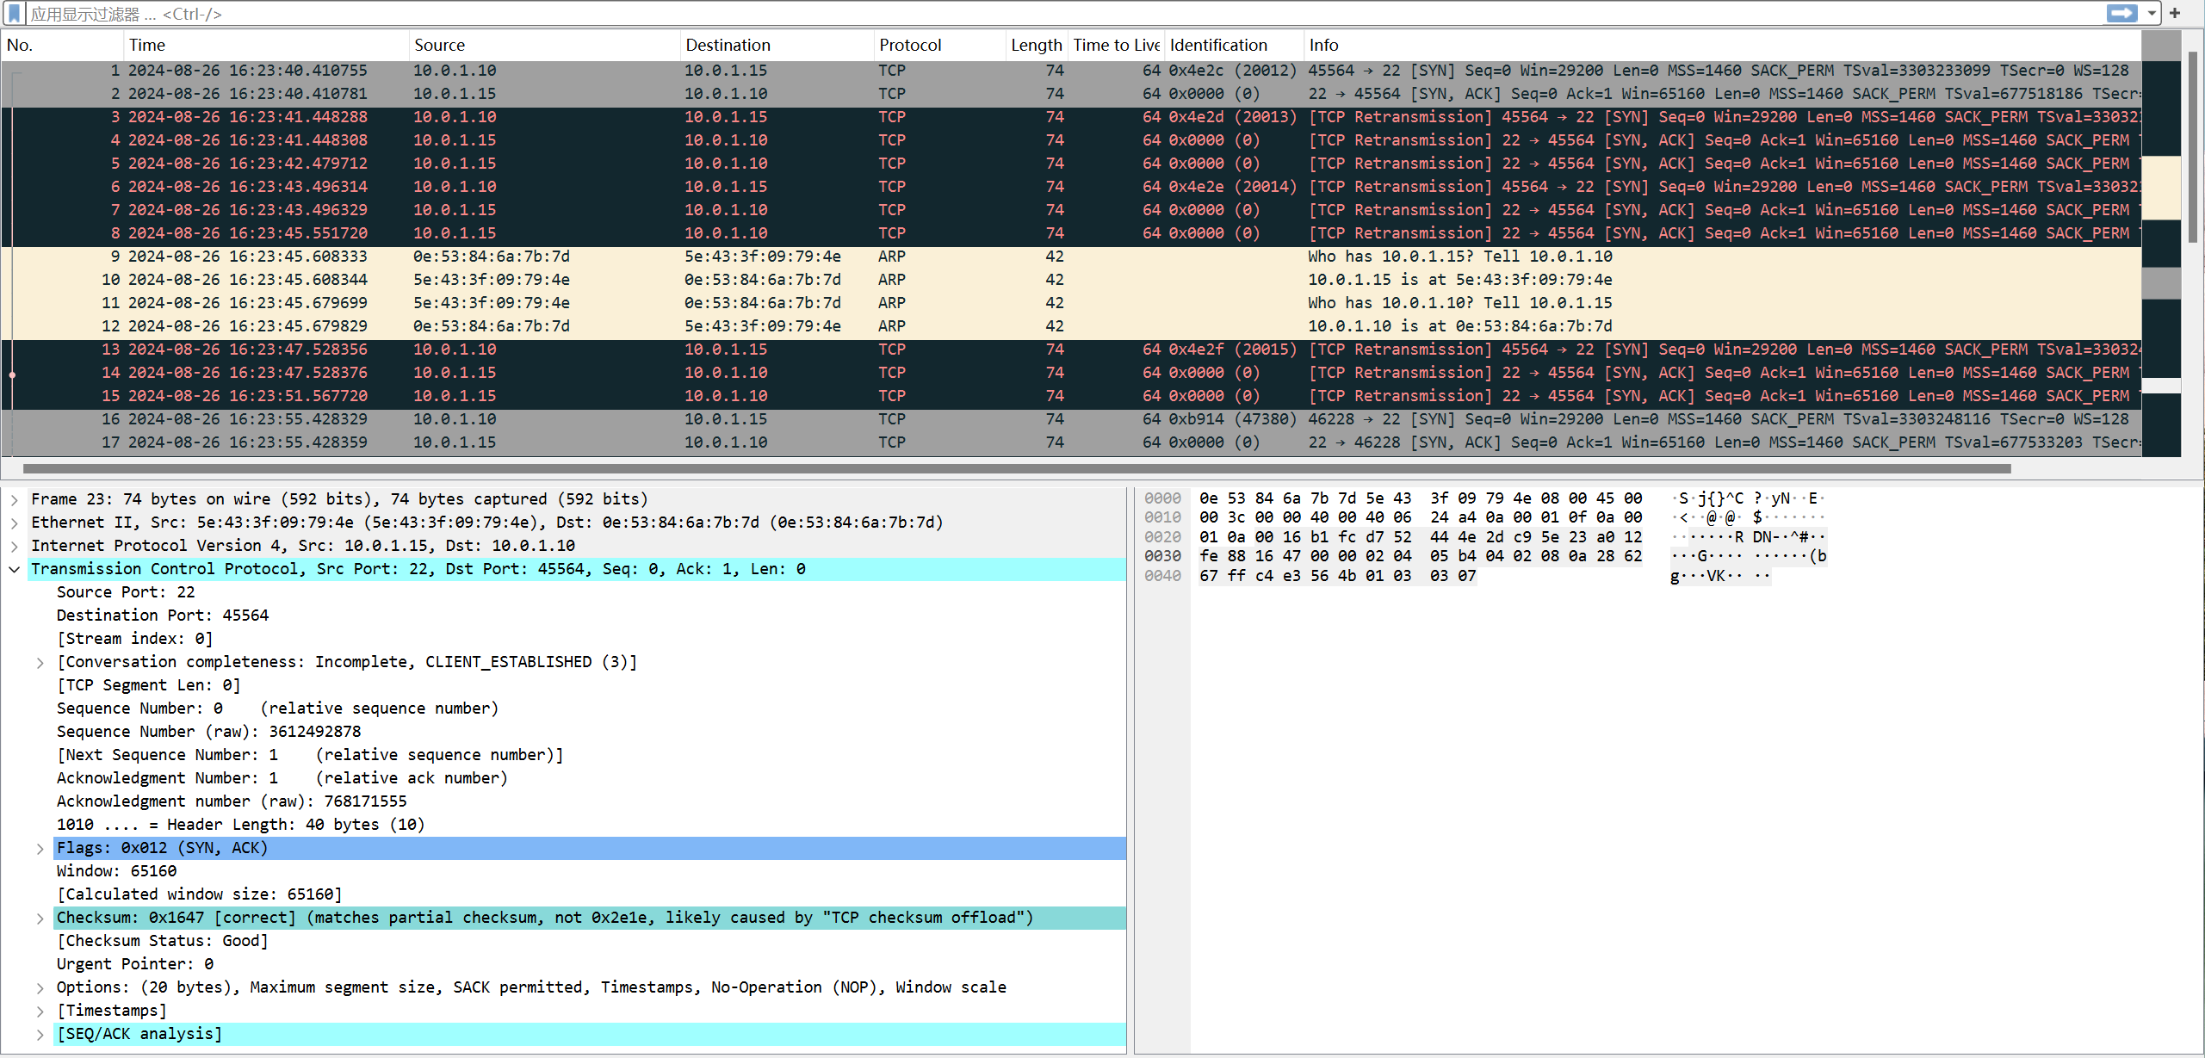Click the Source column header
The width and height of the screenshot is (2205, 1058).
pos(439,45)
